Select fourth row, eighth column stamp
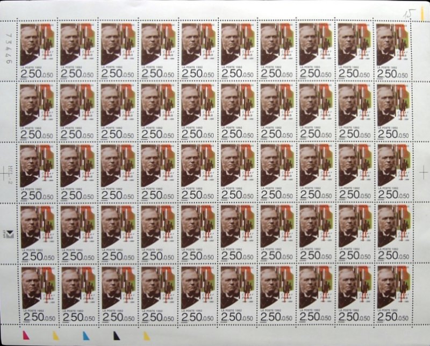 [x=315, y=234]
